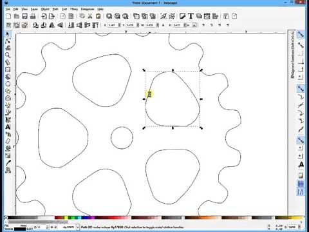The width and height of the screenshot is (309, 232).
Task: Open the Object menu
Action: point(45,9)
